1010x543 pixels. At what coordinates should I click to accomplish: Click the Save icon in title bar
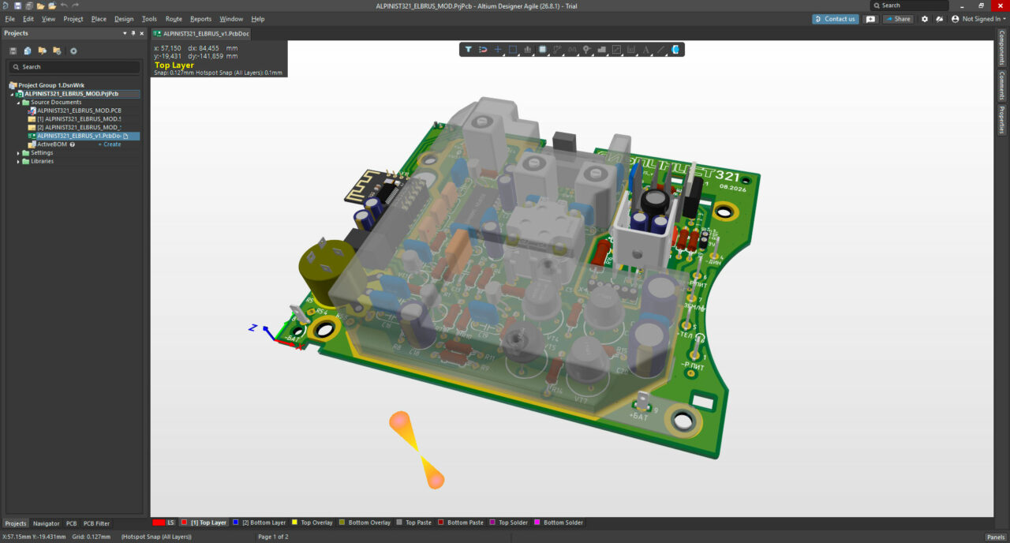(x=17, y=6)
